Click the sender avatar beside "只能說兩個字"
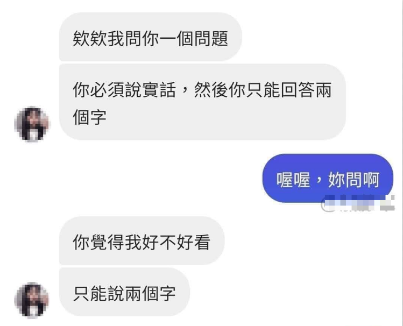 [32, 300]
